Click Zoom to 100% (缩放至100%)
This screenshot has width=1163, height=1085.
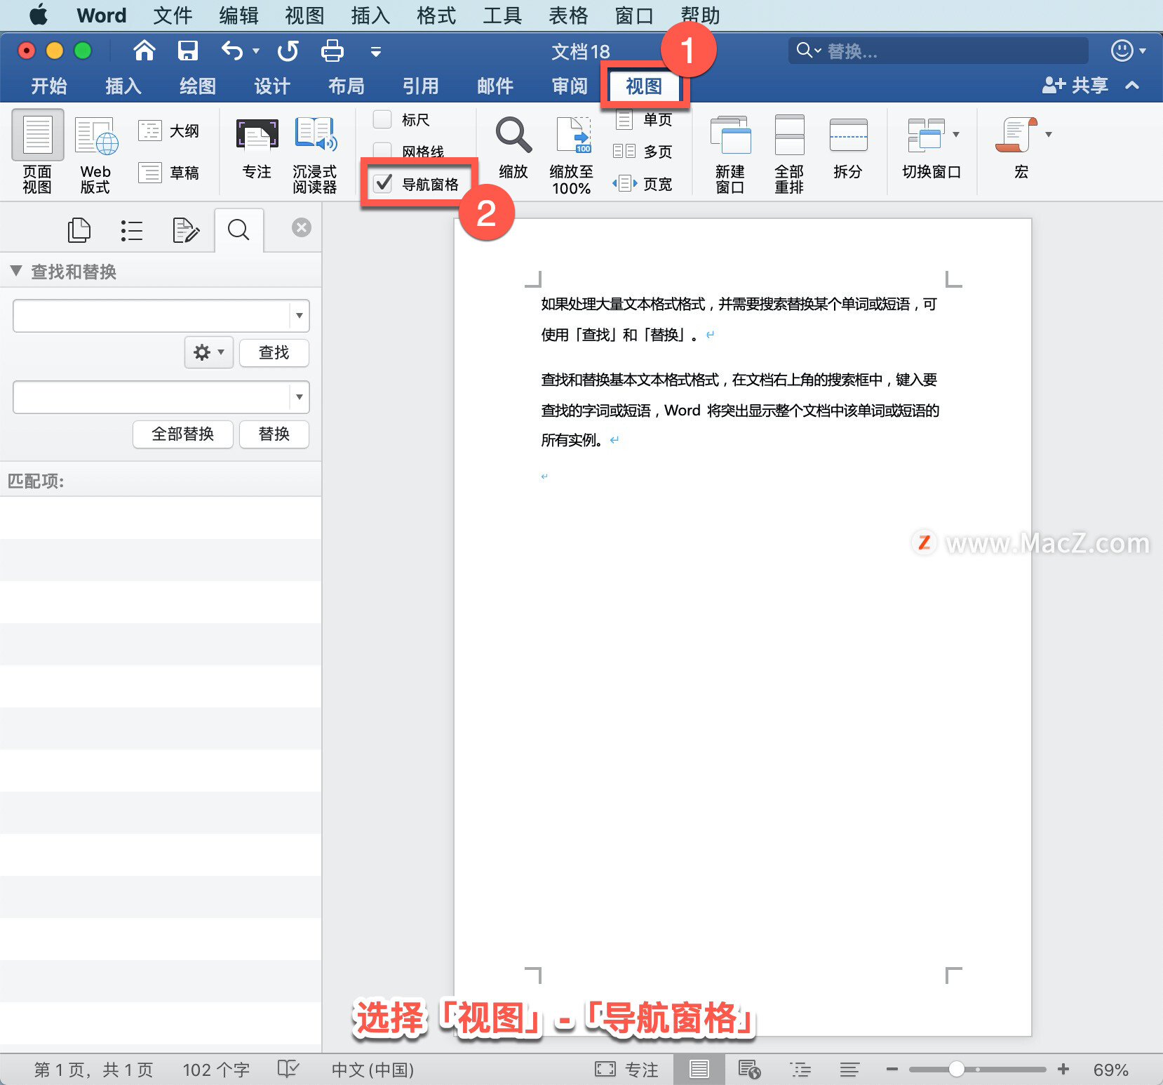[572, 156]
